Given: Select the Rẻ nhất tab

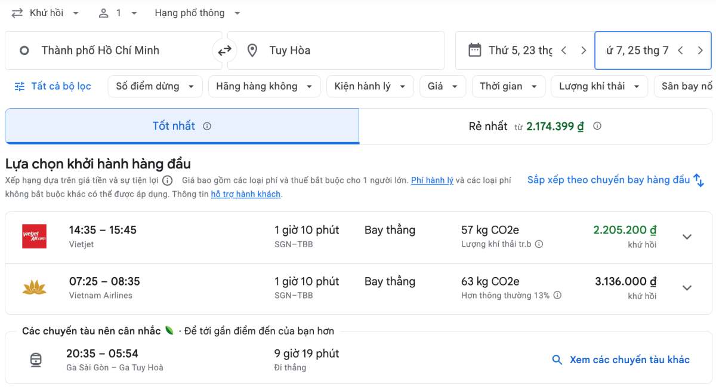Looking at the screenshot, I should (x=535, y=126).
